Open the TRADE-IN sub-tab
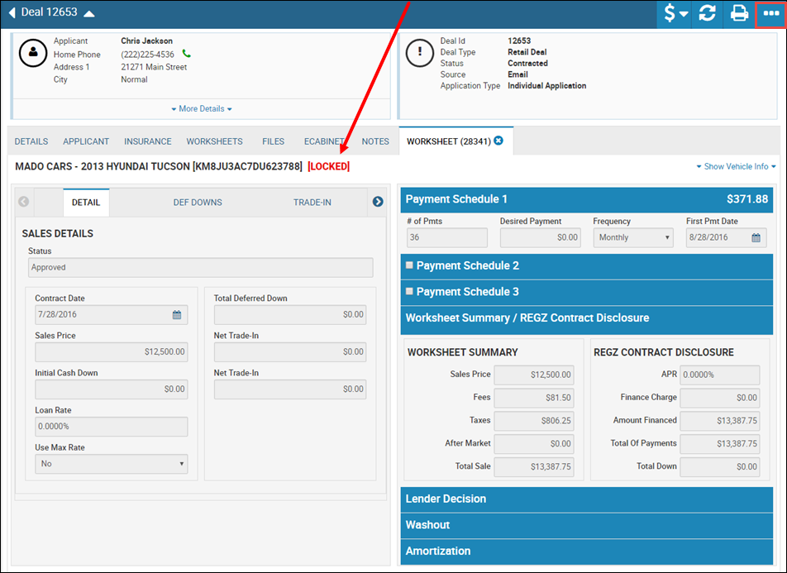The image size is (787, 573). (312, 203)
